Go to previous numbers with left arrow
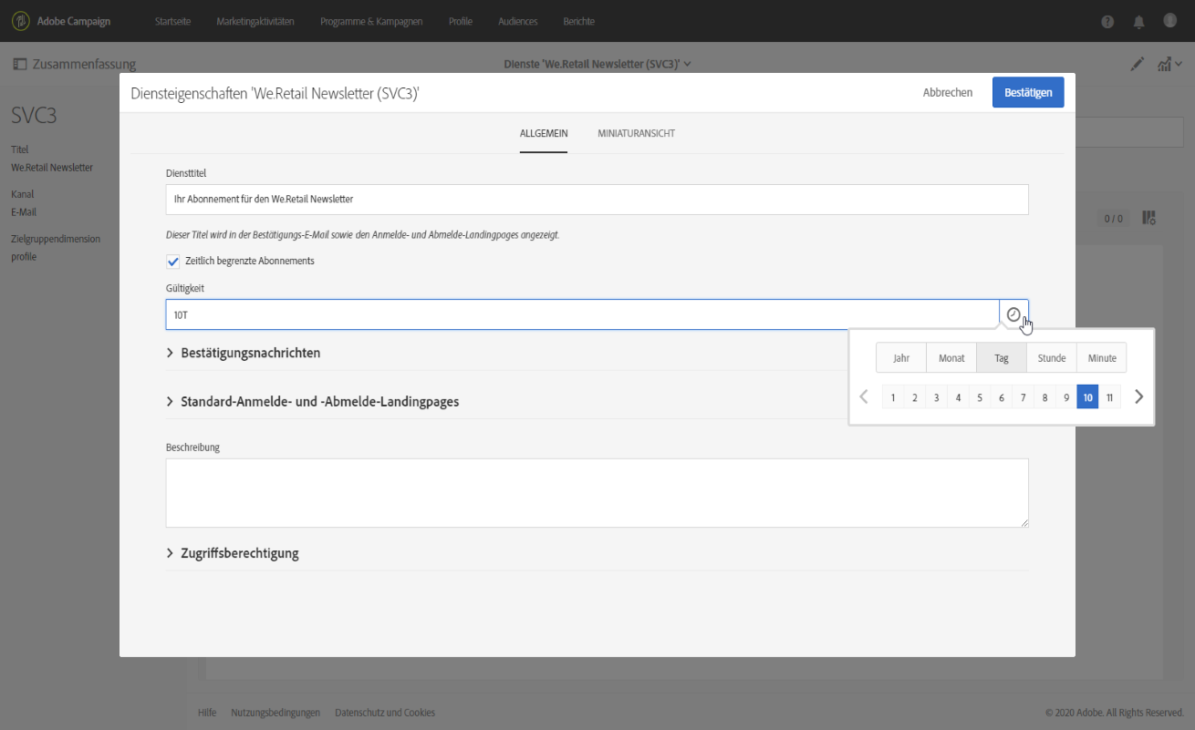Image resolution: width=1195 pixels, height=730 pixels. coord(864,396)
